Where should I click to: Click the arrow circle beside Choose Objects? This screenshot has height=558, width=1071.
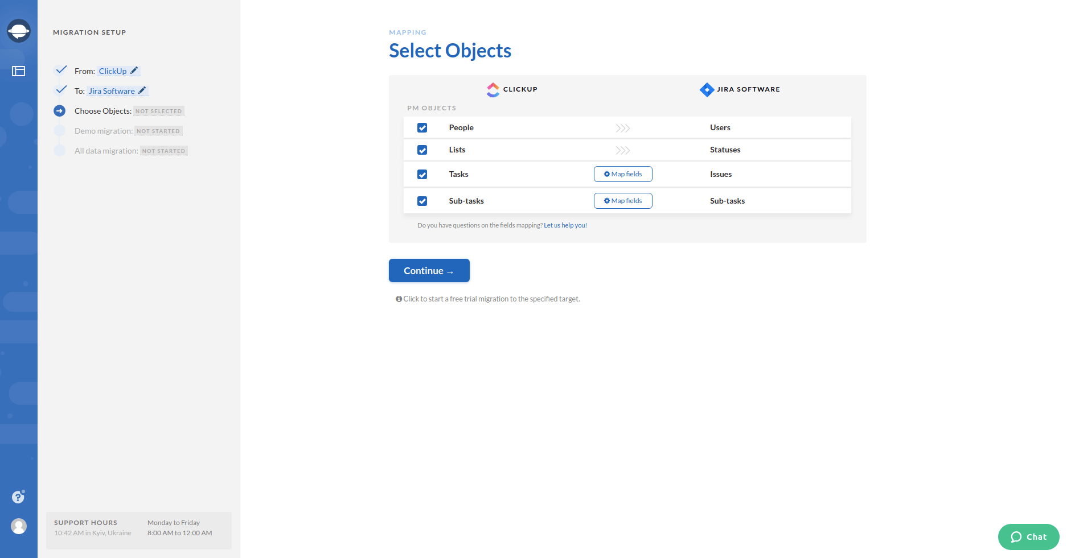[60, 110]
